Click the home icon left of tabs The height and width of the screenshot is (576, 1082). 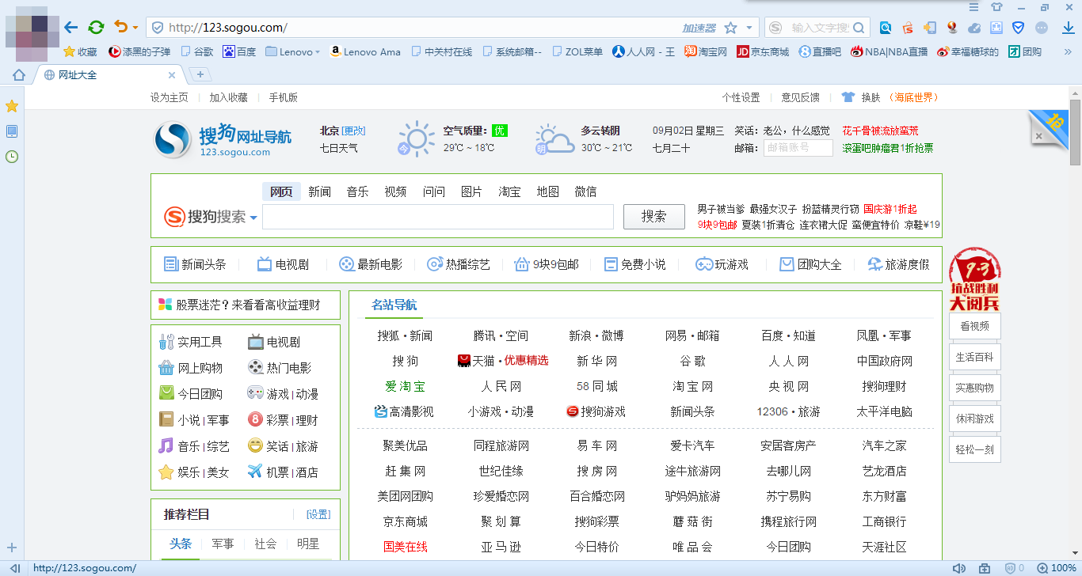(x=19, y=75)
